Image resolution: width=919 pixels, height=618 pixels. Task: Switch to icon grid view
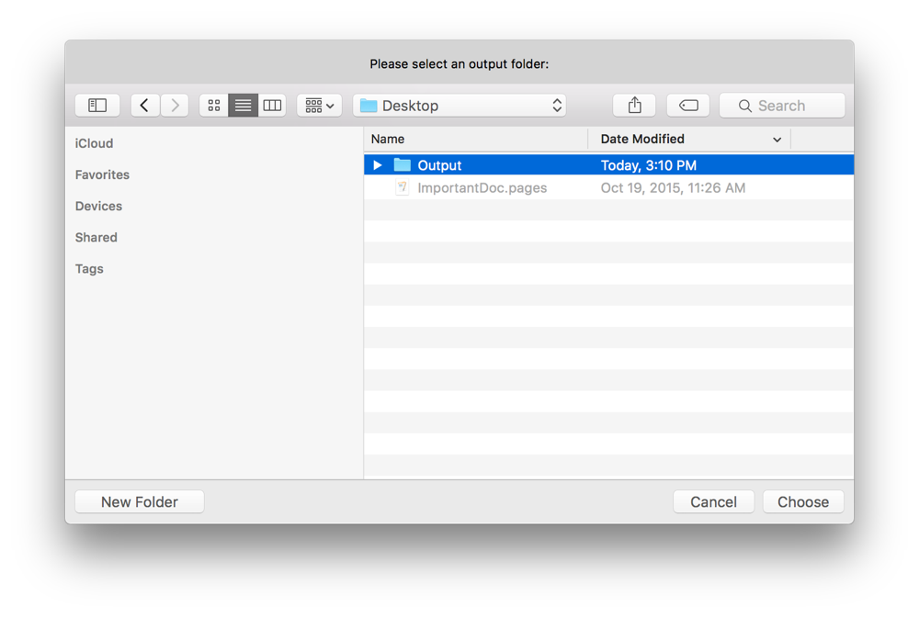point(214,106)
